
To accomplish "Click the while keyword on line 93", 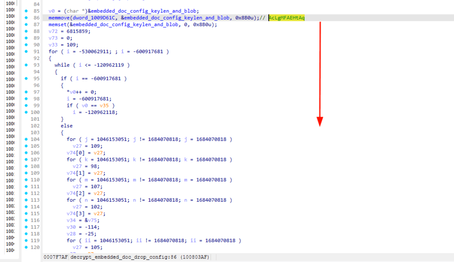I will pos(62,65).
